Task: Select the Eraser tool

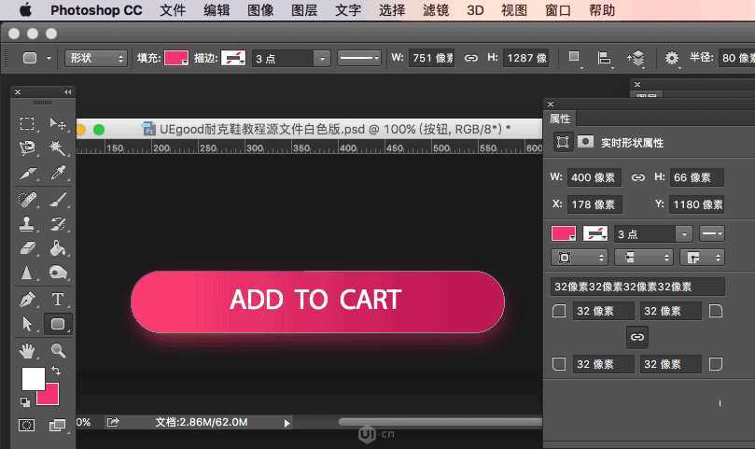Action: 28,248
